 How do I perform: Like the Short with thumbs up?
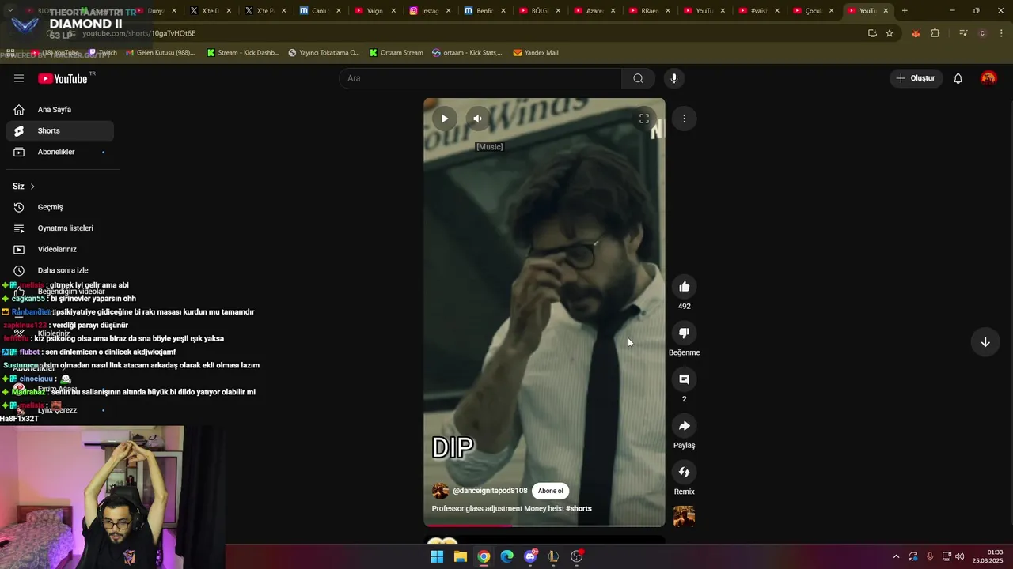685,287
